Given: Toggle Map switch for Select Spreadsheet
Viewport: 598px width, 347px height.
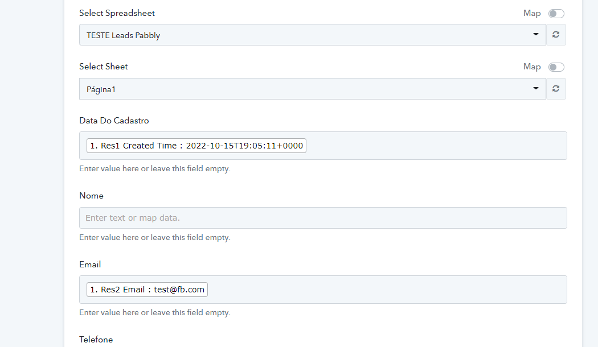Looking at the screenshot, I should (x=556, y=14).
